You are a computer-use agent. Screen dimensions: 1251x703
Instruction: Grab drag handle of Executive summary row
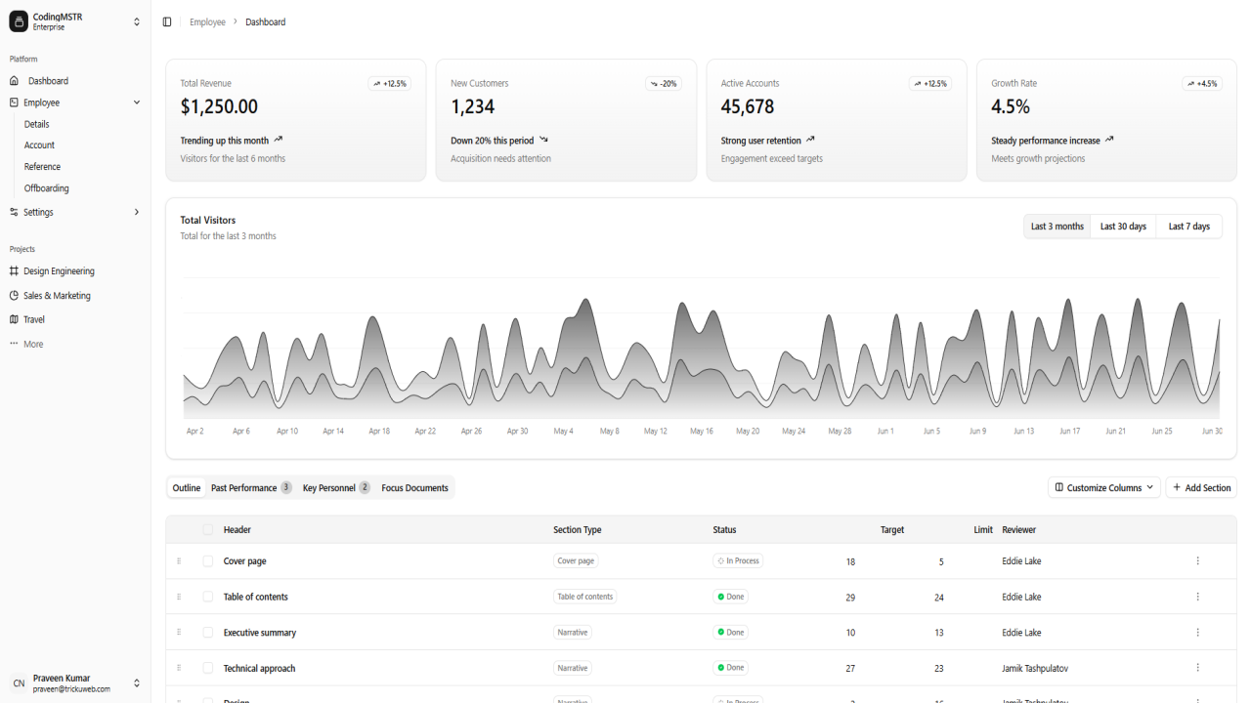click(x=179, y=633)
